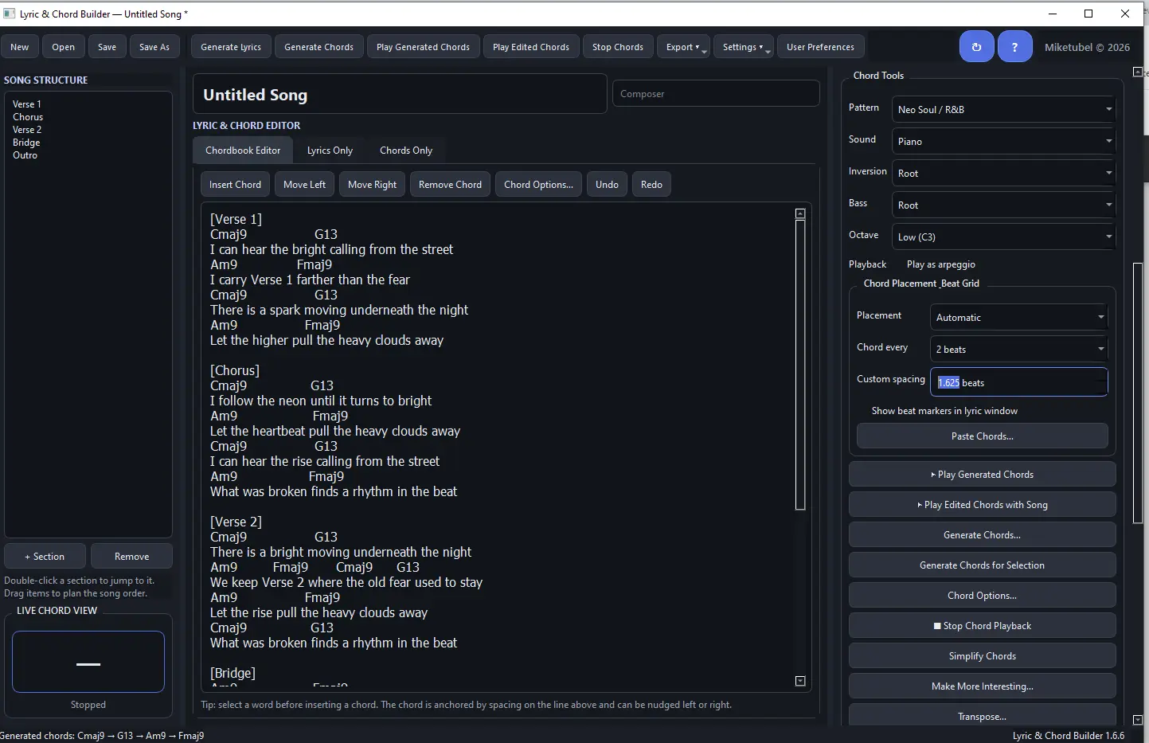Screen dimensions: 1149x743
Task: Open the Chord every dropdown showing 2 beats
Action: [1018, 349]
